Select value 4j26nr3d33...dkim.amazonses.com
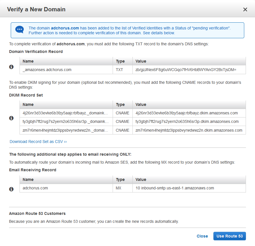Image resolution: width=255 pixels, height=246 pixels. click(x=189, y=113)
